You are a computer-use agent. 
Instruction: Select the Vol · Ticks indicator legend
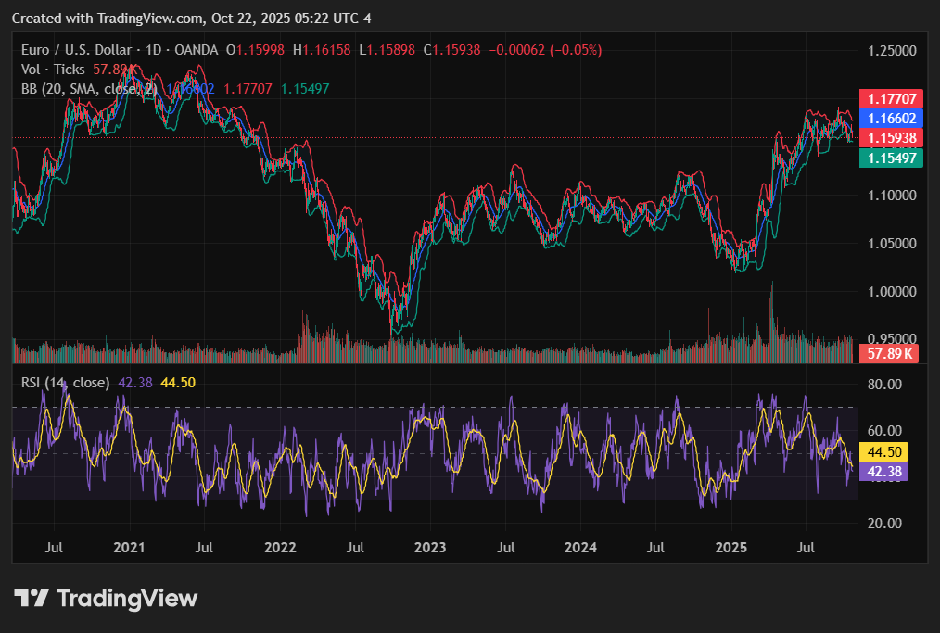pyautogui.click(x=54, y=70)
